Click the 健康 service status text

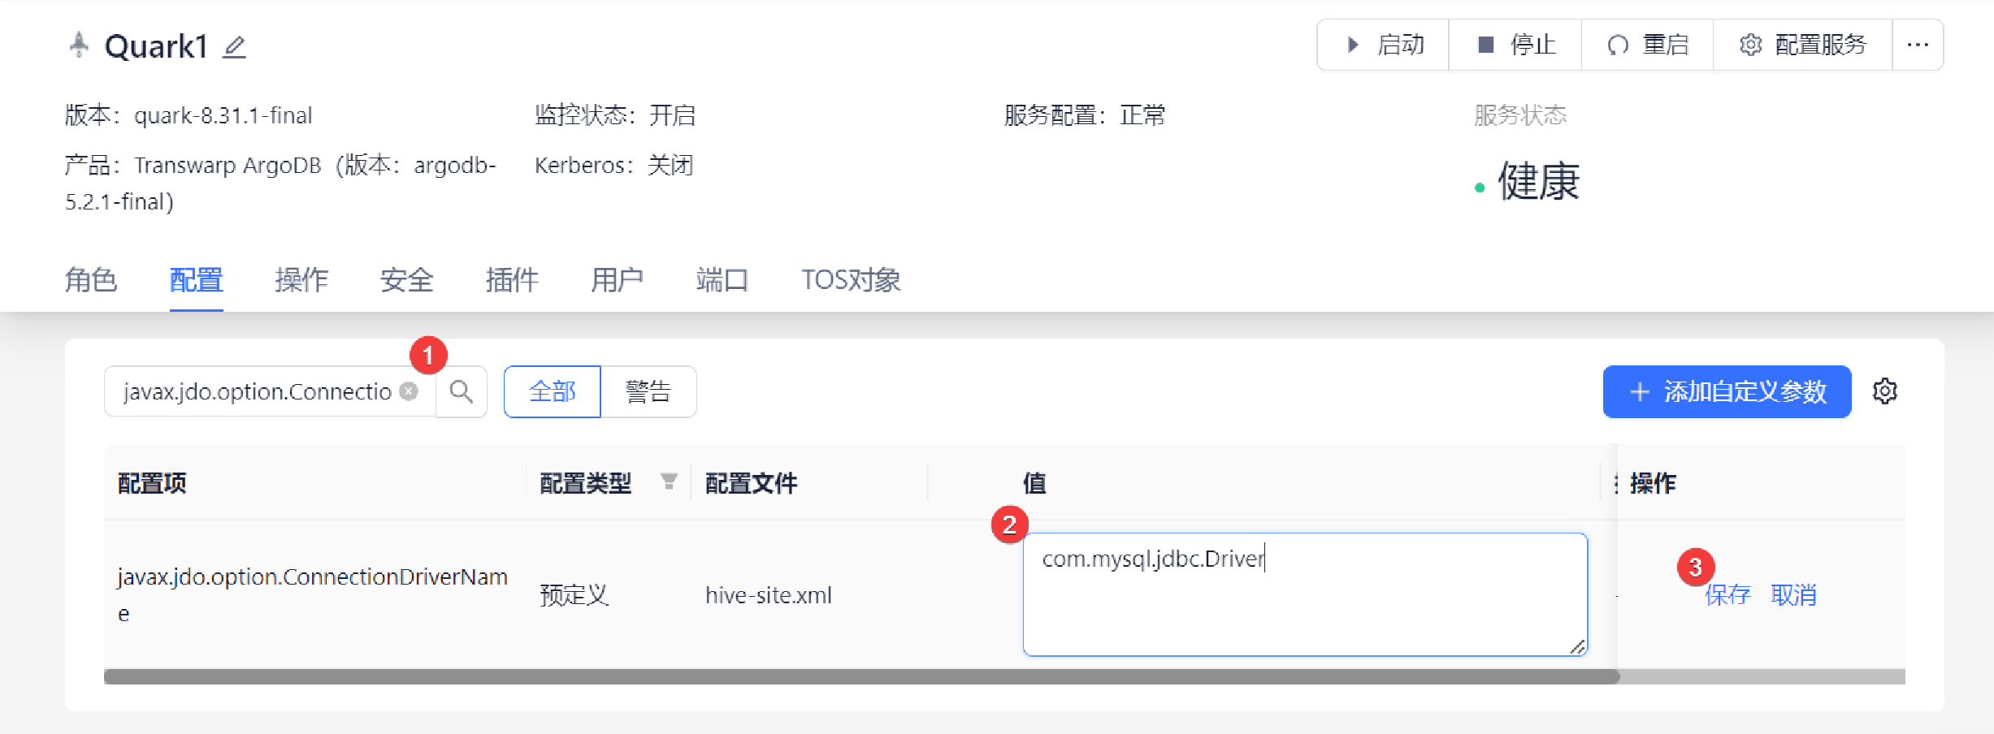click(1538, 181)
